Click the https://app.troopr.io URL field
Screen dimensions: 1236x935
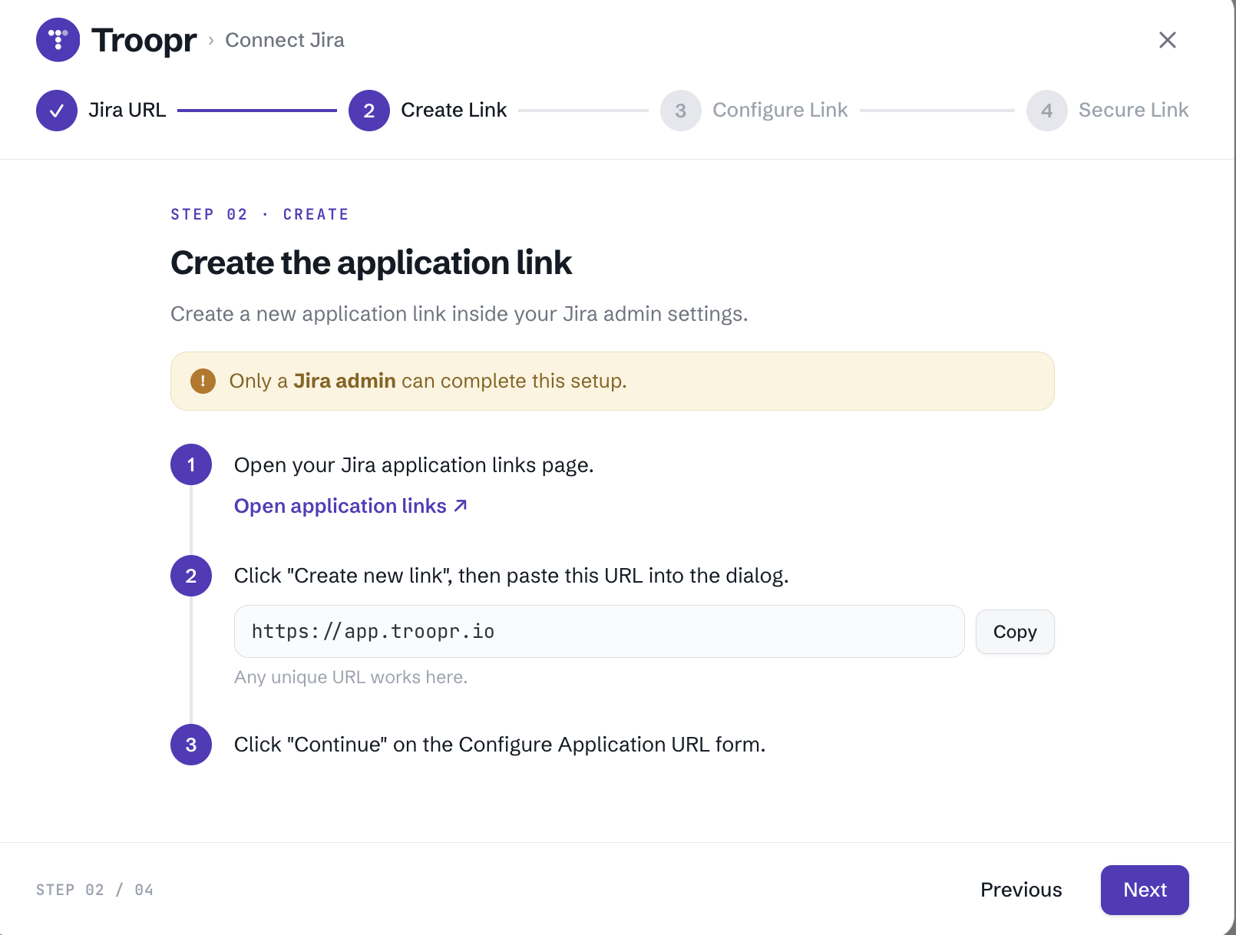pos(599,631)
